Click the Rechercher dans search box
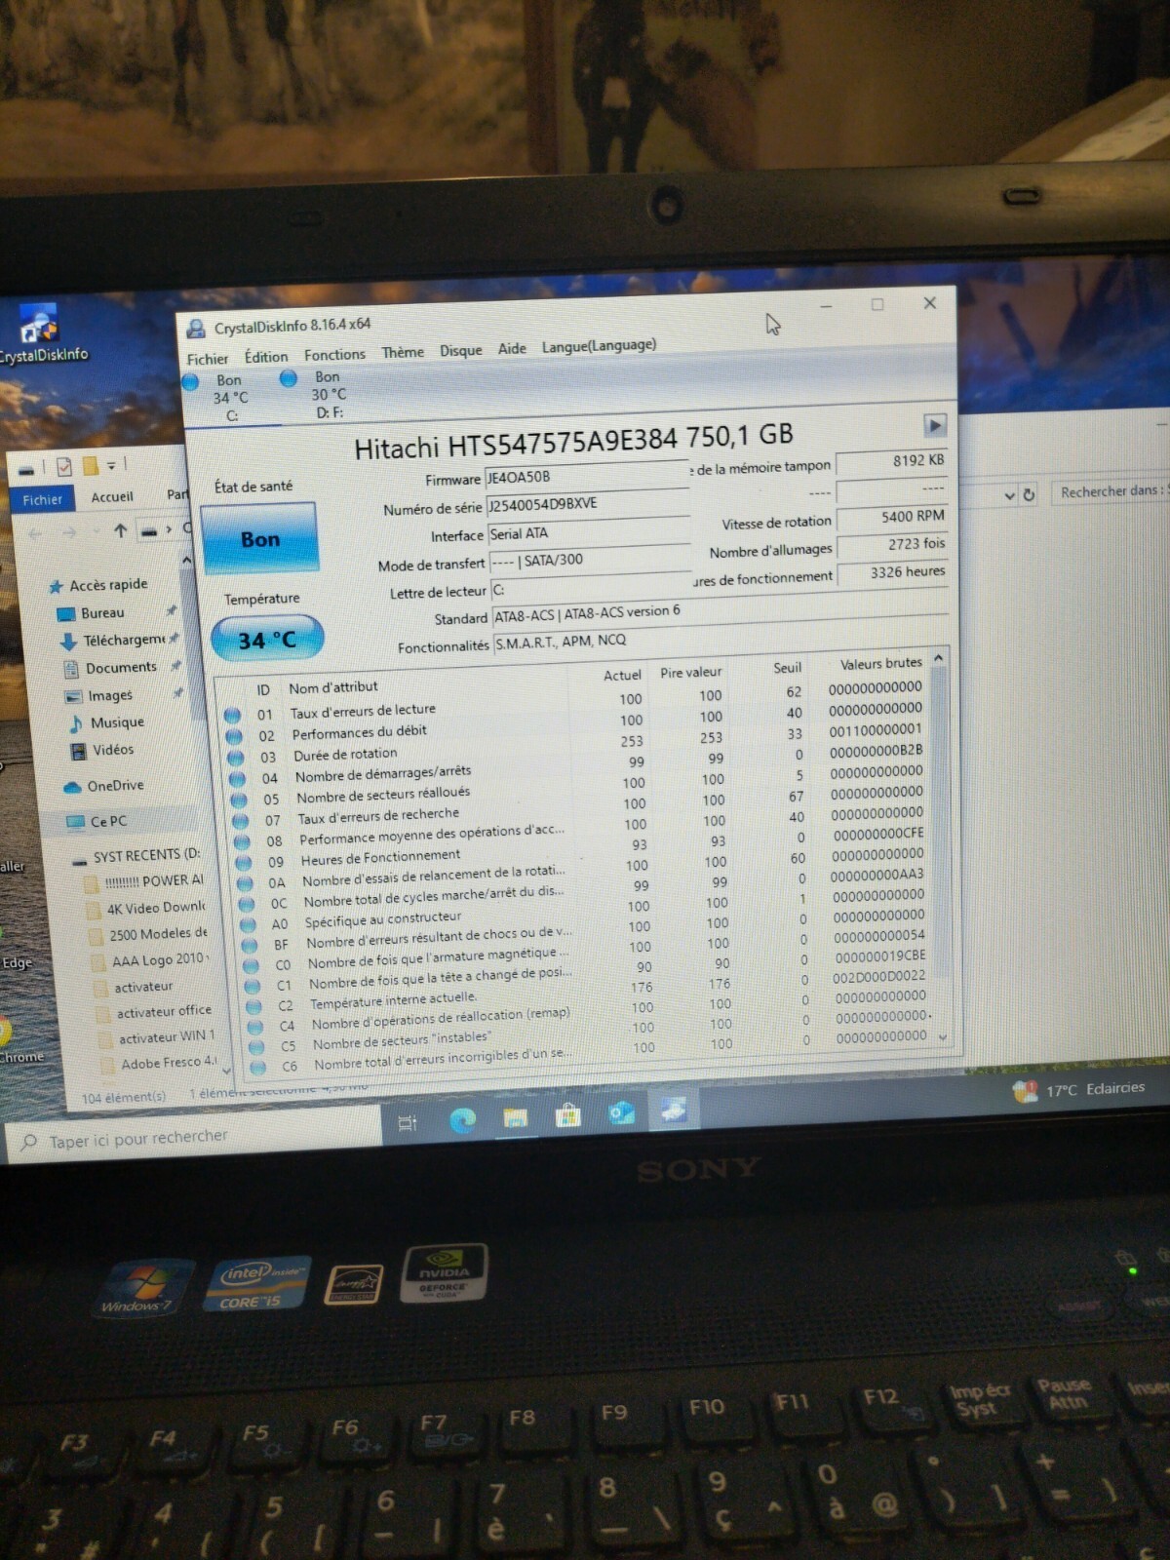Image resolution: width=1170 pixels, height=1560 pixels. point(1111,491)
